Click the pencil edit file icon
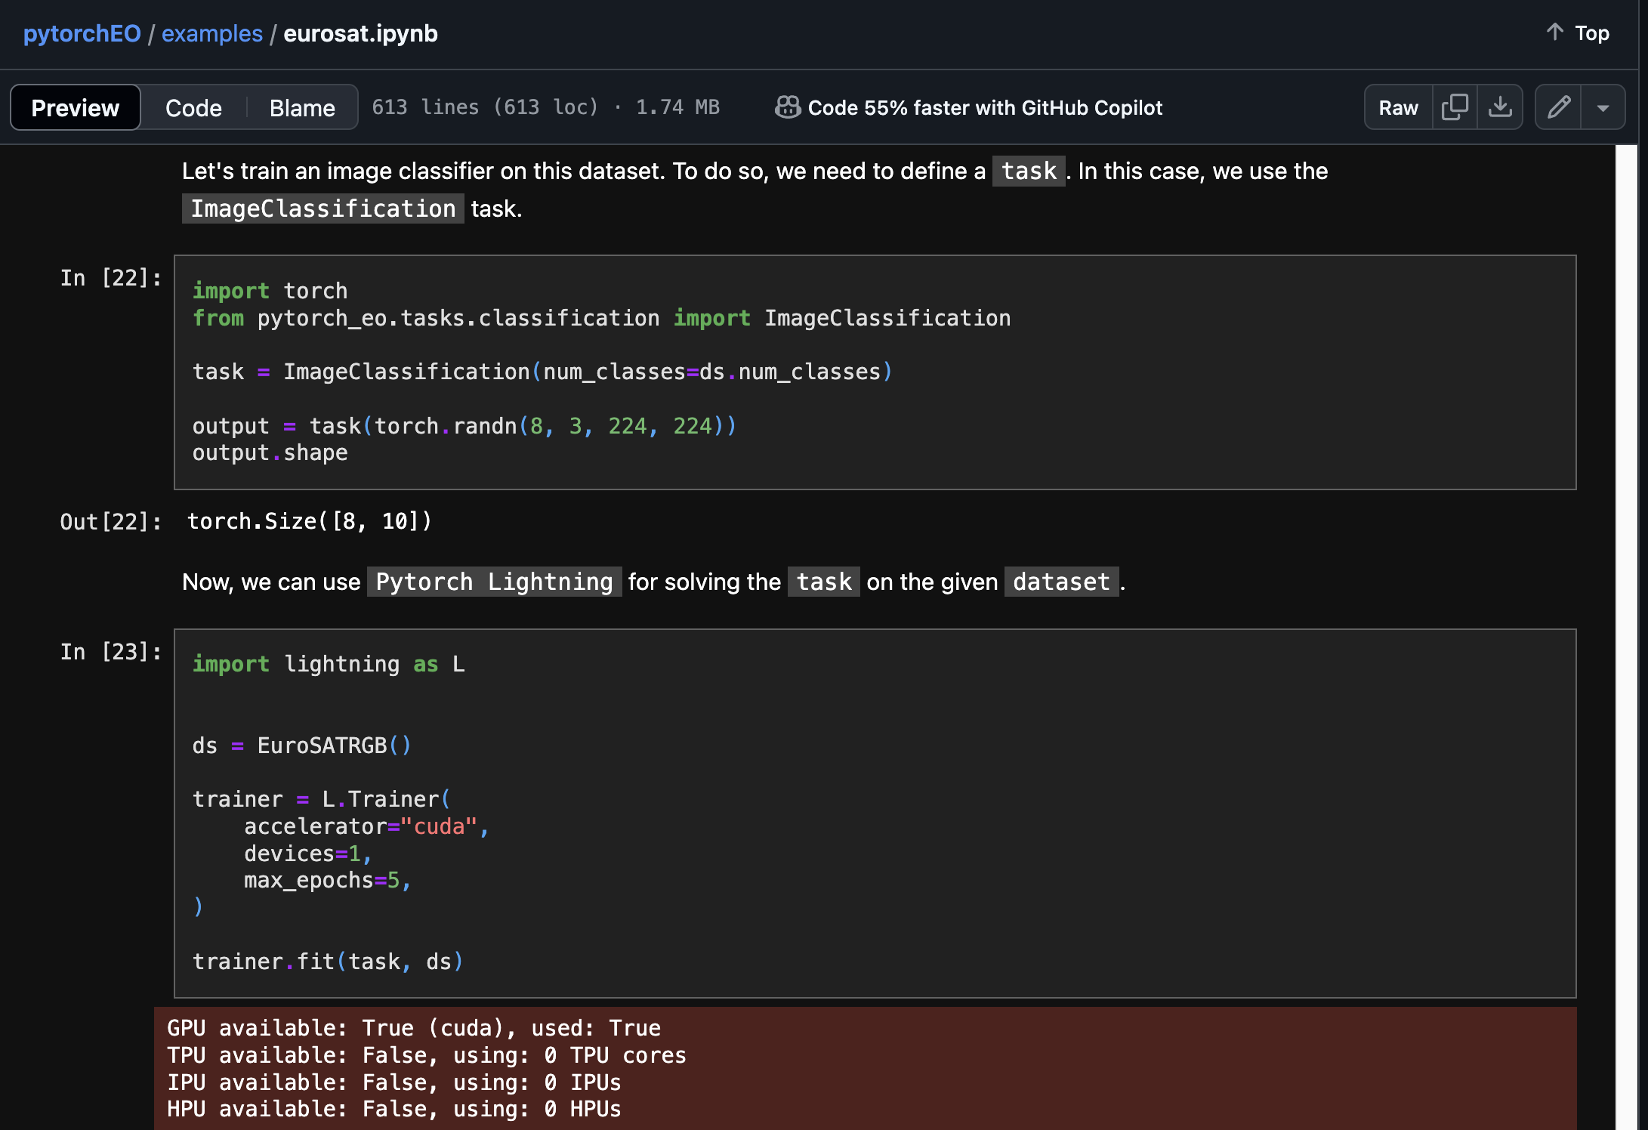The height and width of the screenshot is (1130, 1648). (1558, 107)
